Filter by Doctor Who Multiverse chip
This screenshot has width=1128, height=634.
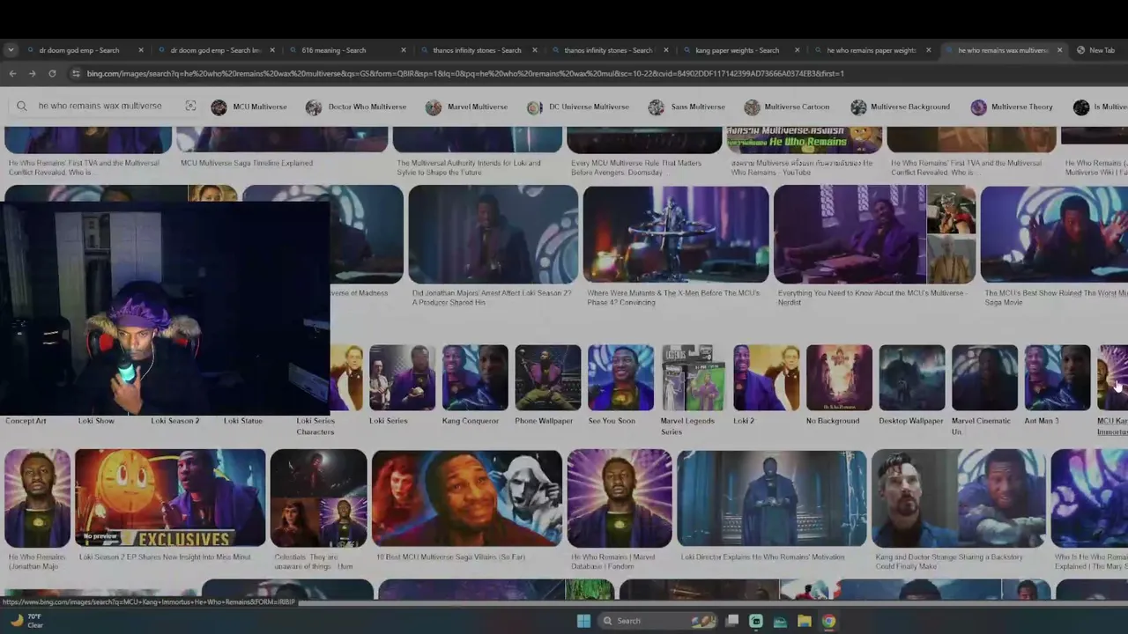(356, 107)
